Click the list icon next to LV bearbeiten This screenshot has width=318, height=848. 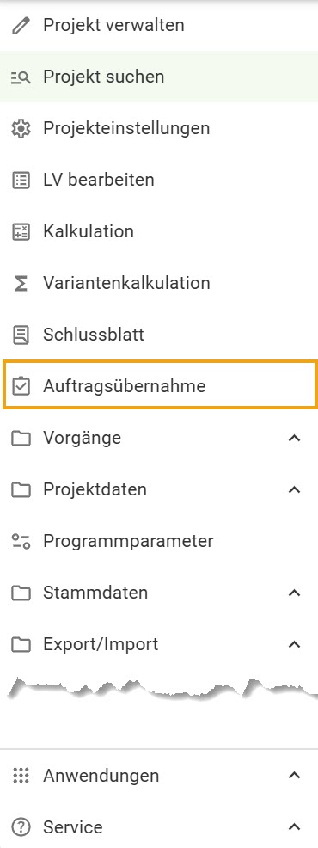pos(21,180)
